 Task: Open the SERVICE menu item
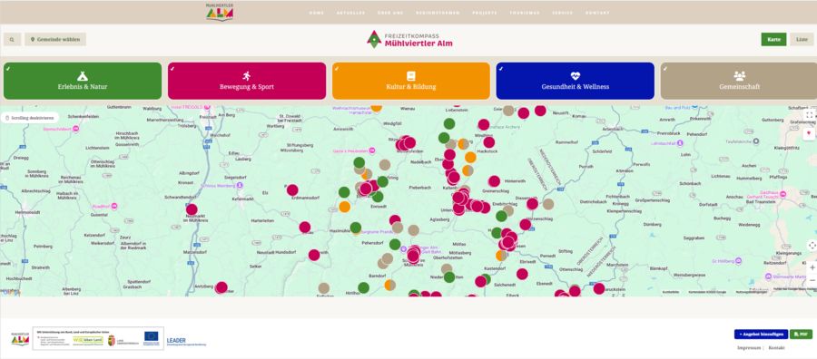pos(563,13)
